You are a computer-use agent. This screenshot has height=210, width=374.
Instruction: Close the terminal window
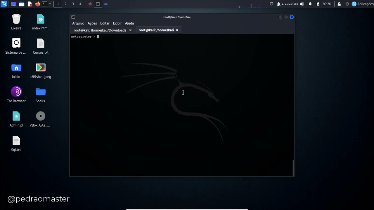point(292,17)
